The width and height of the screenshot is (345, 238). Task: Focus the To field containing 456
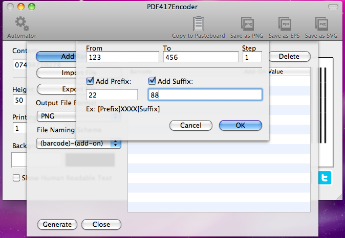point(201,57)
